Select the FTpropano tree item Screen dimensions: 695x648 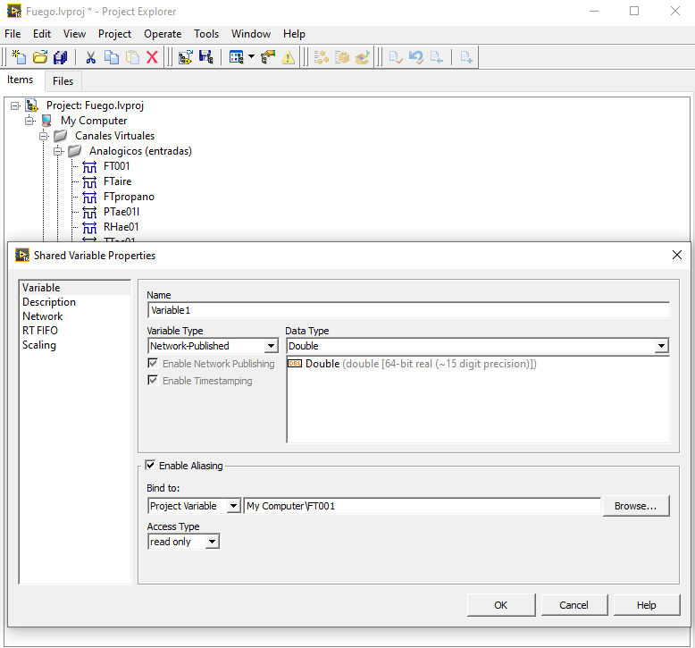click(x=129, y=197)
